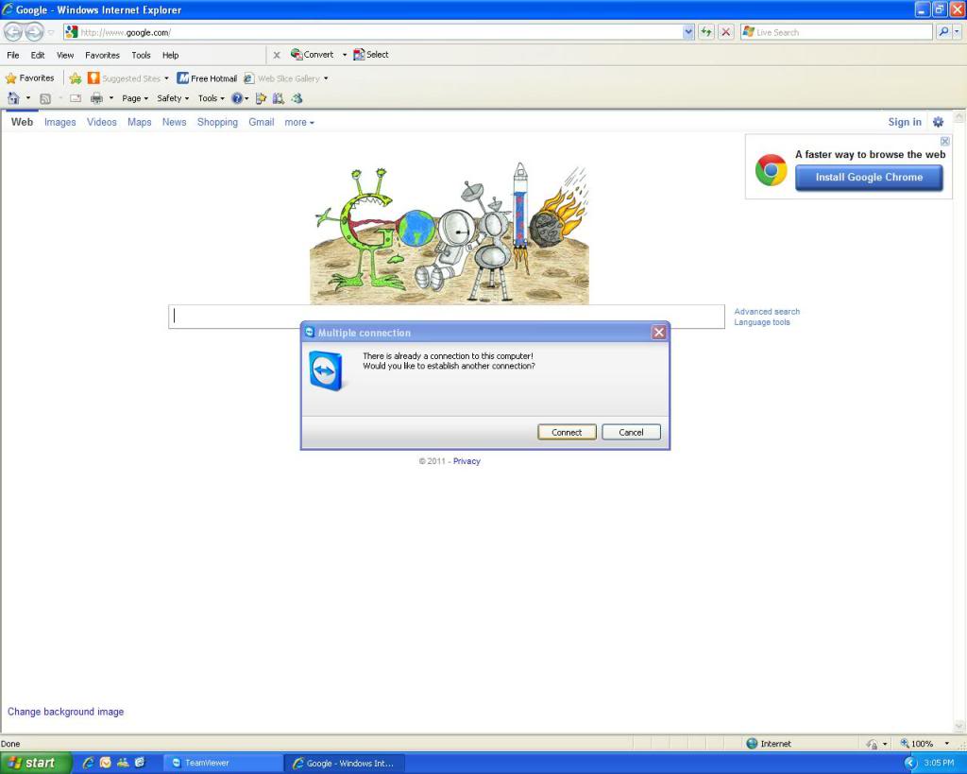
Task: Click Cancel in Multiple connection dialog
Action: tap(631, 432)
